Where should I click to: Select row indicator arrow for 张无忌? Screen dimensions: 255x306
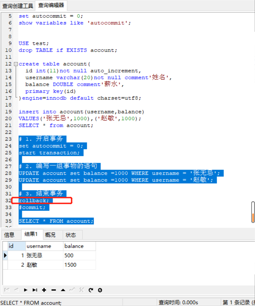point(5,255)
